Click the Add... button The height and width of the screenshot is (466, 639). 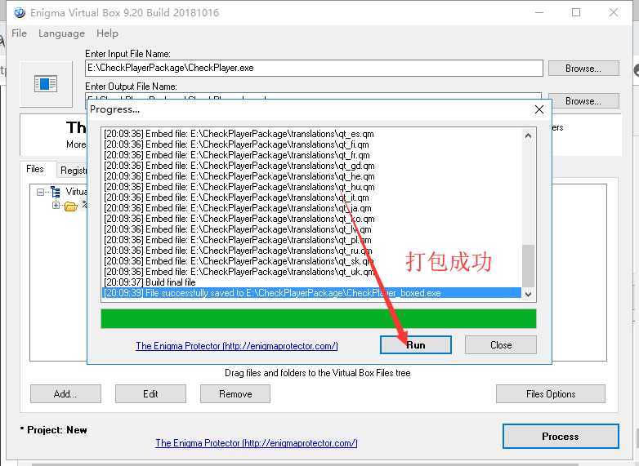tap(65, 394)
